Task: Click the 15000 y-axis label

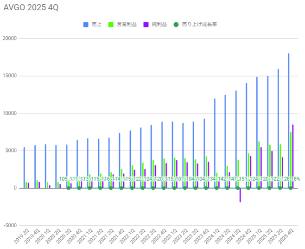Action: pyautogui.click(x=10, y=76)
